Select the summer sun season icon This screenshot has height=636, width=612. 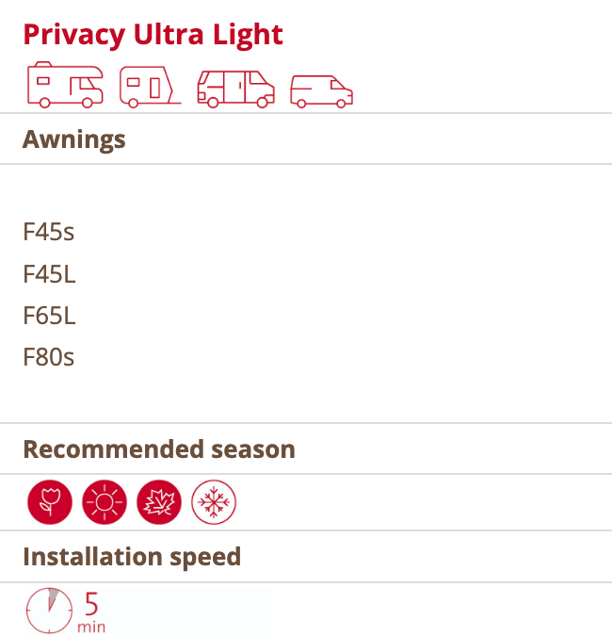[x=105, y=502]
